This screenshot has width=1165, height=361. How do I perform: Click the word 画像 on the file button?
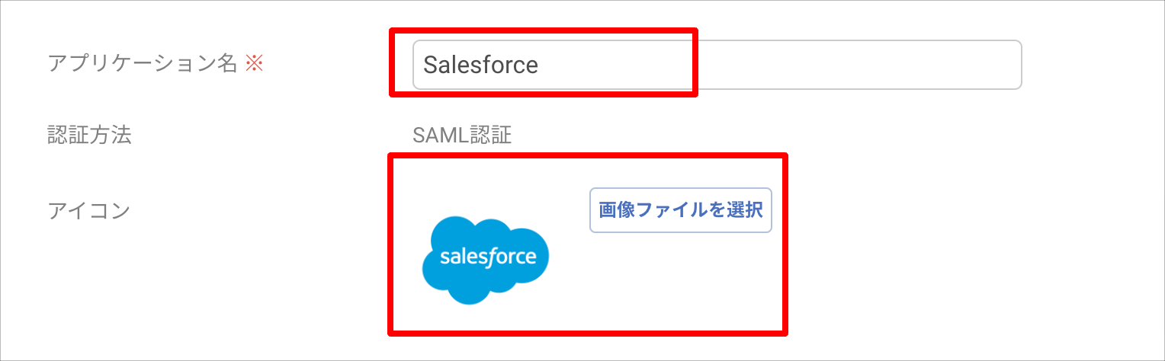617,210
